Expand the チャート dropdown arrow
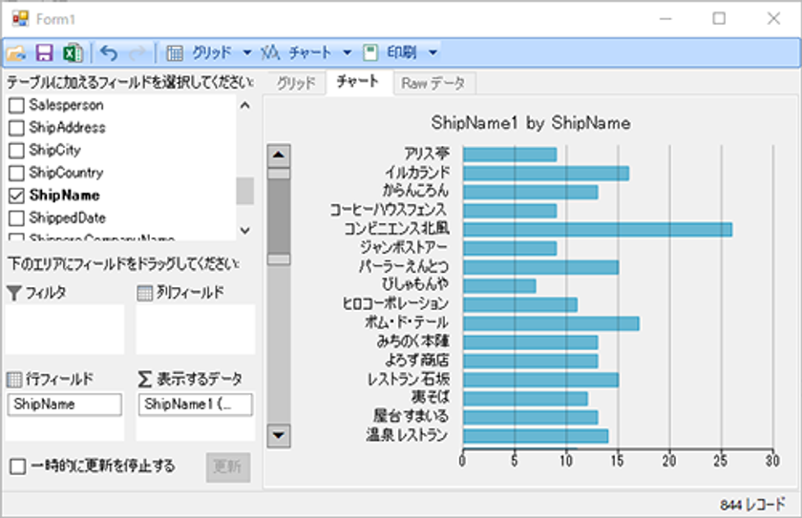 [348, 52]
